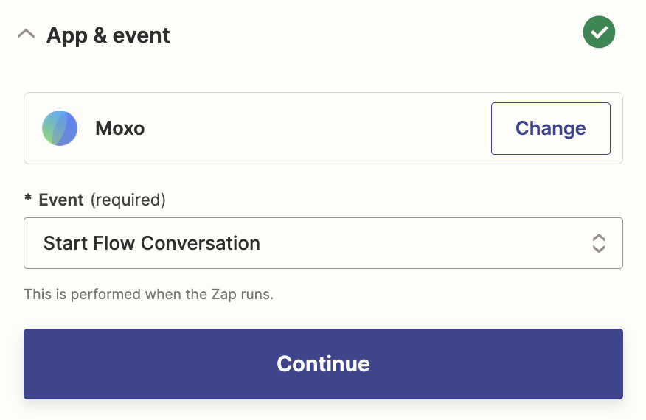646x420 pixels.
Task: Click the Event field label
Action: (61, 200)
